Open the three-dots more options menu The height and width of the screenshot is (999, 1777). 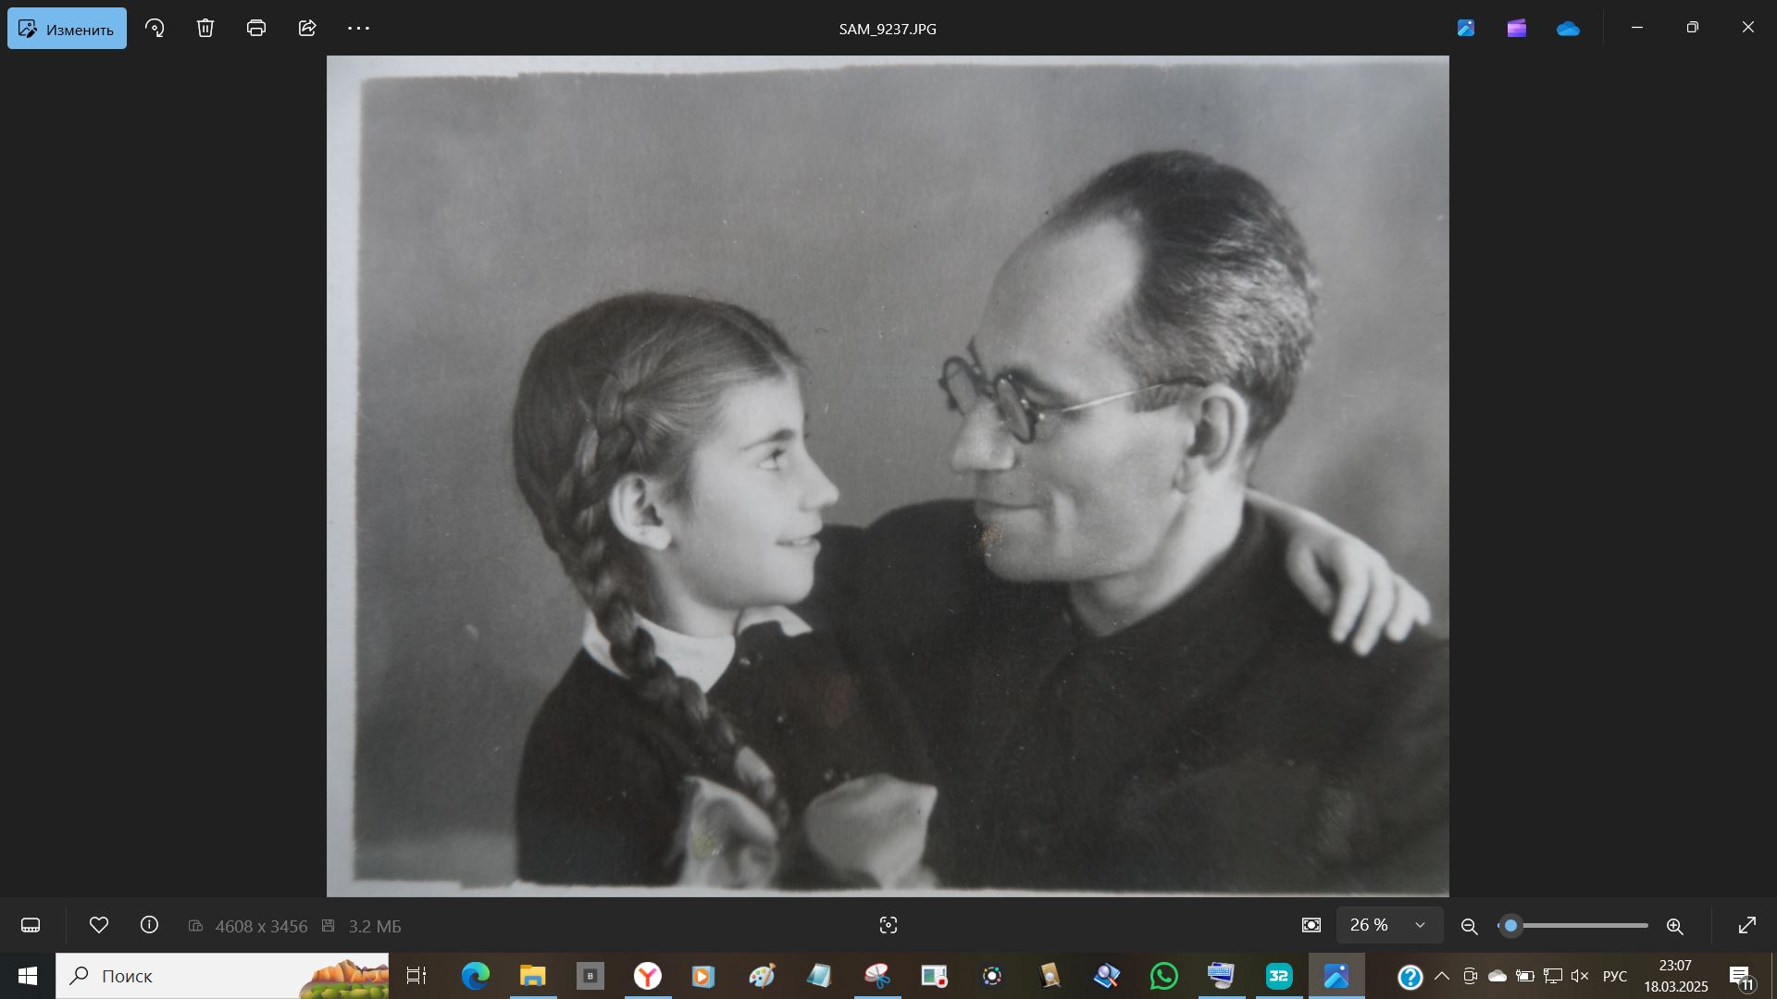pyautogui.click(x=358, y=28)
